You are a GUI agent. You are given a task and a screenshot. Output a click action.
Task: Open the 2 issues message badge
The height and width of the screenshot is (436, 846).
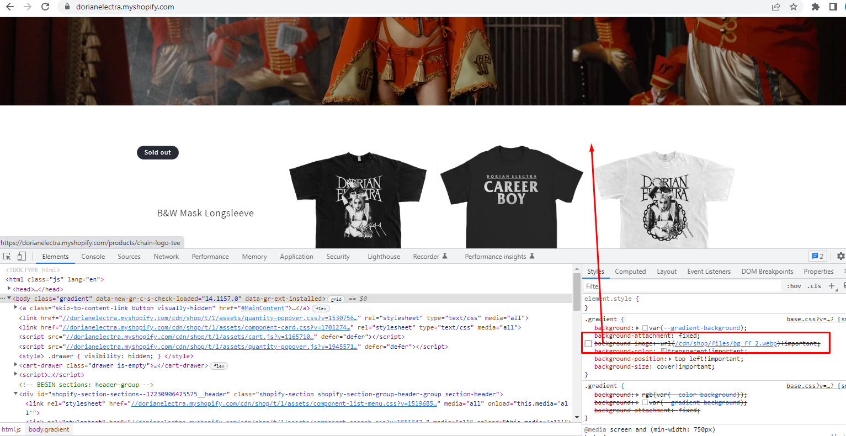click(817, 256)
